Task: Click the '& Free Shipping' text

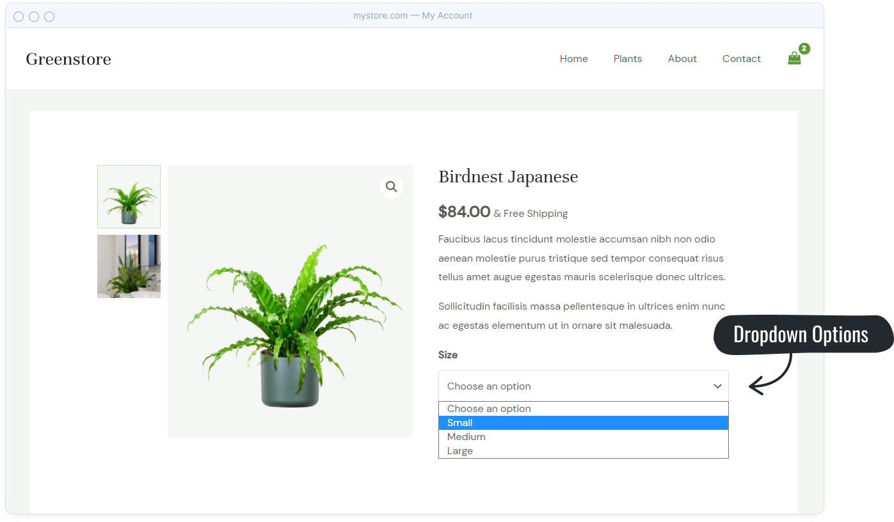Action: [x=531, y=214]
